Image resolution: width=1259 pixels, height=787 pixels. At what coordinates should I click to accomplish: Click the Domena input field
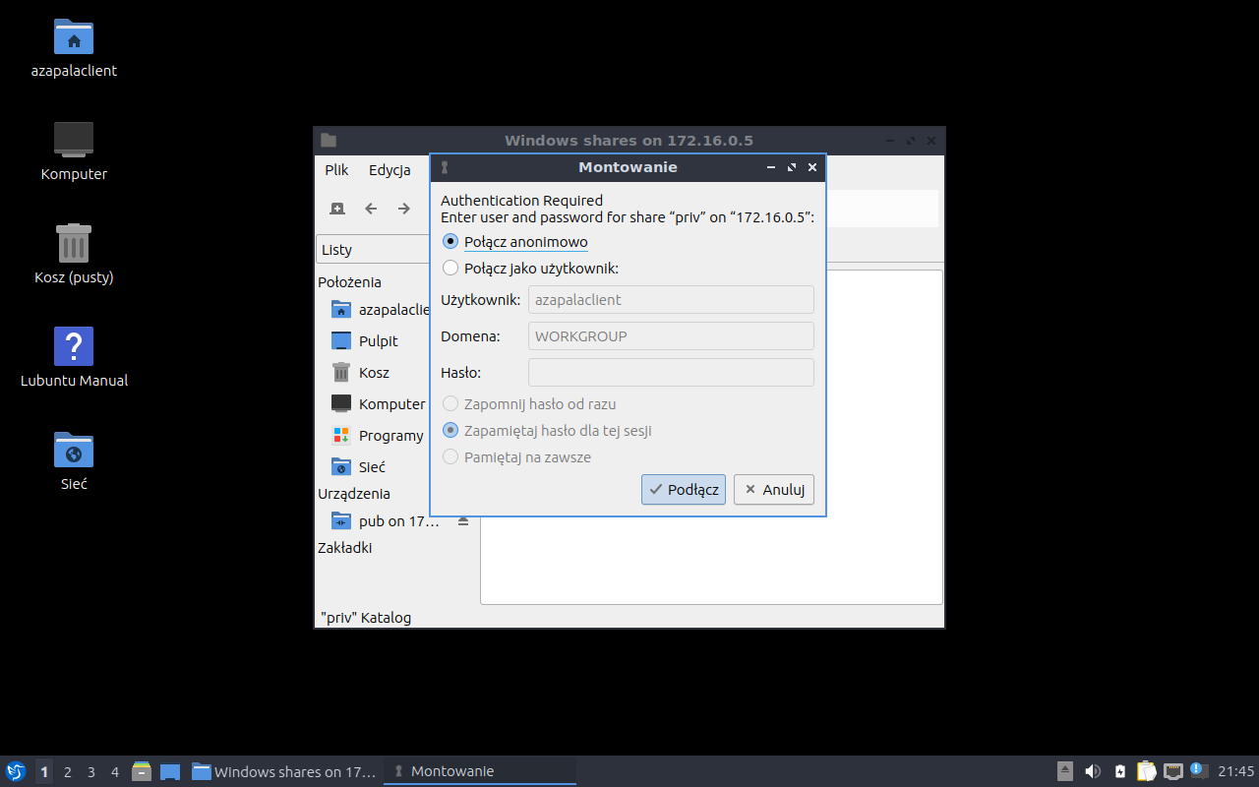tap(671, 335)
